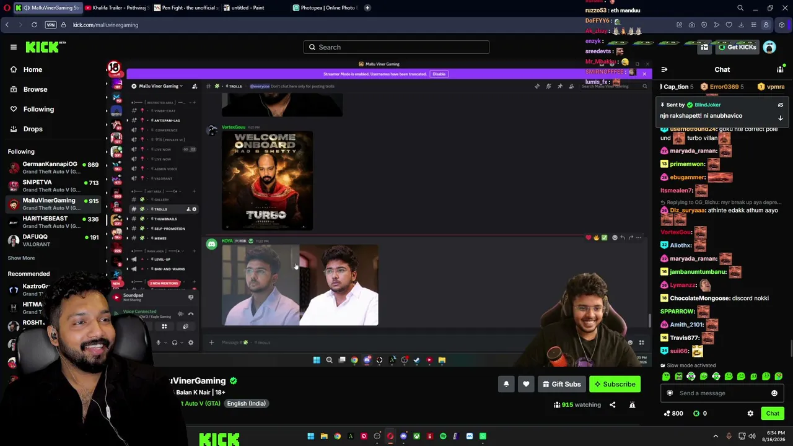This screenshot has height=446, width=793.
Task: Open File Explorer from the taskbar
Action: 324,436
